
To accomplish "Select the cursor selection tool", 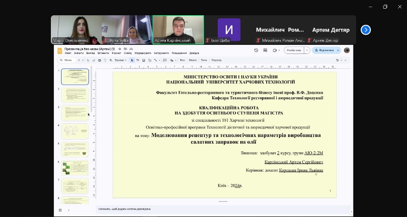I will click(x=132, y=60).
